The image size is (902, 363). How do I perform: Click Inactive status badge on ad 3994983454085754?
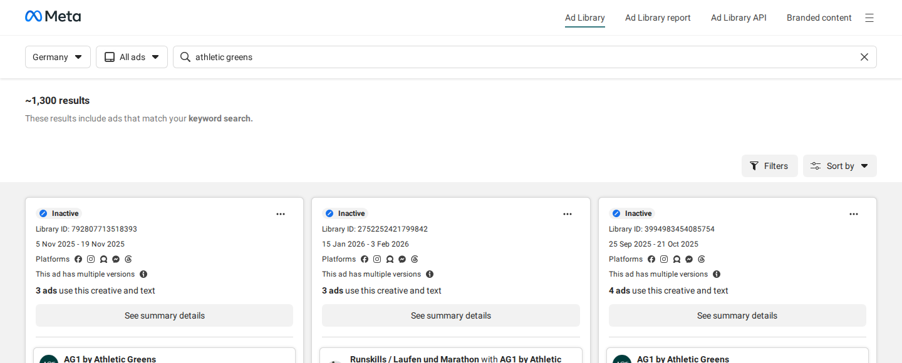[632, 213]
